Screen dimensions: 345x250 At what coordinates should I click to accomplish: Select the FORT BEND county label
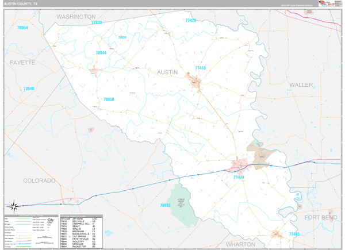point(320,217)
